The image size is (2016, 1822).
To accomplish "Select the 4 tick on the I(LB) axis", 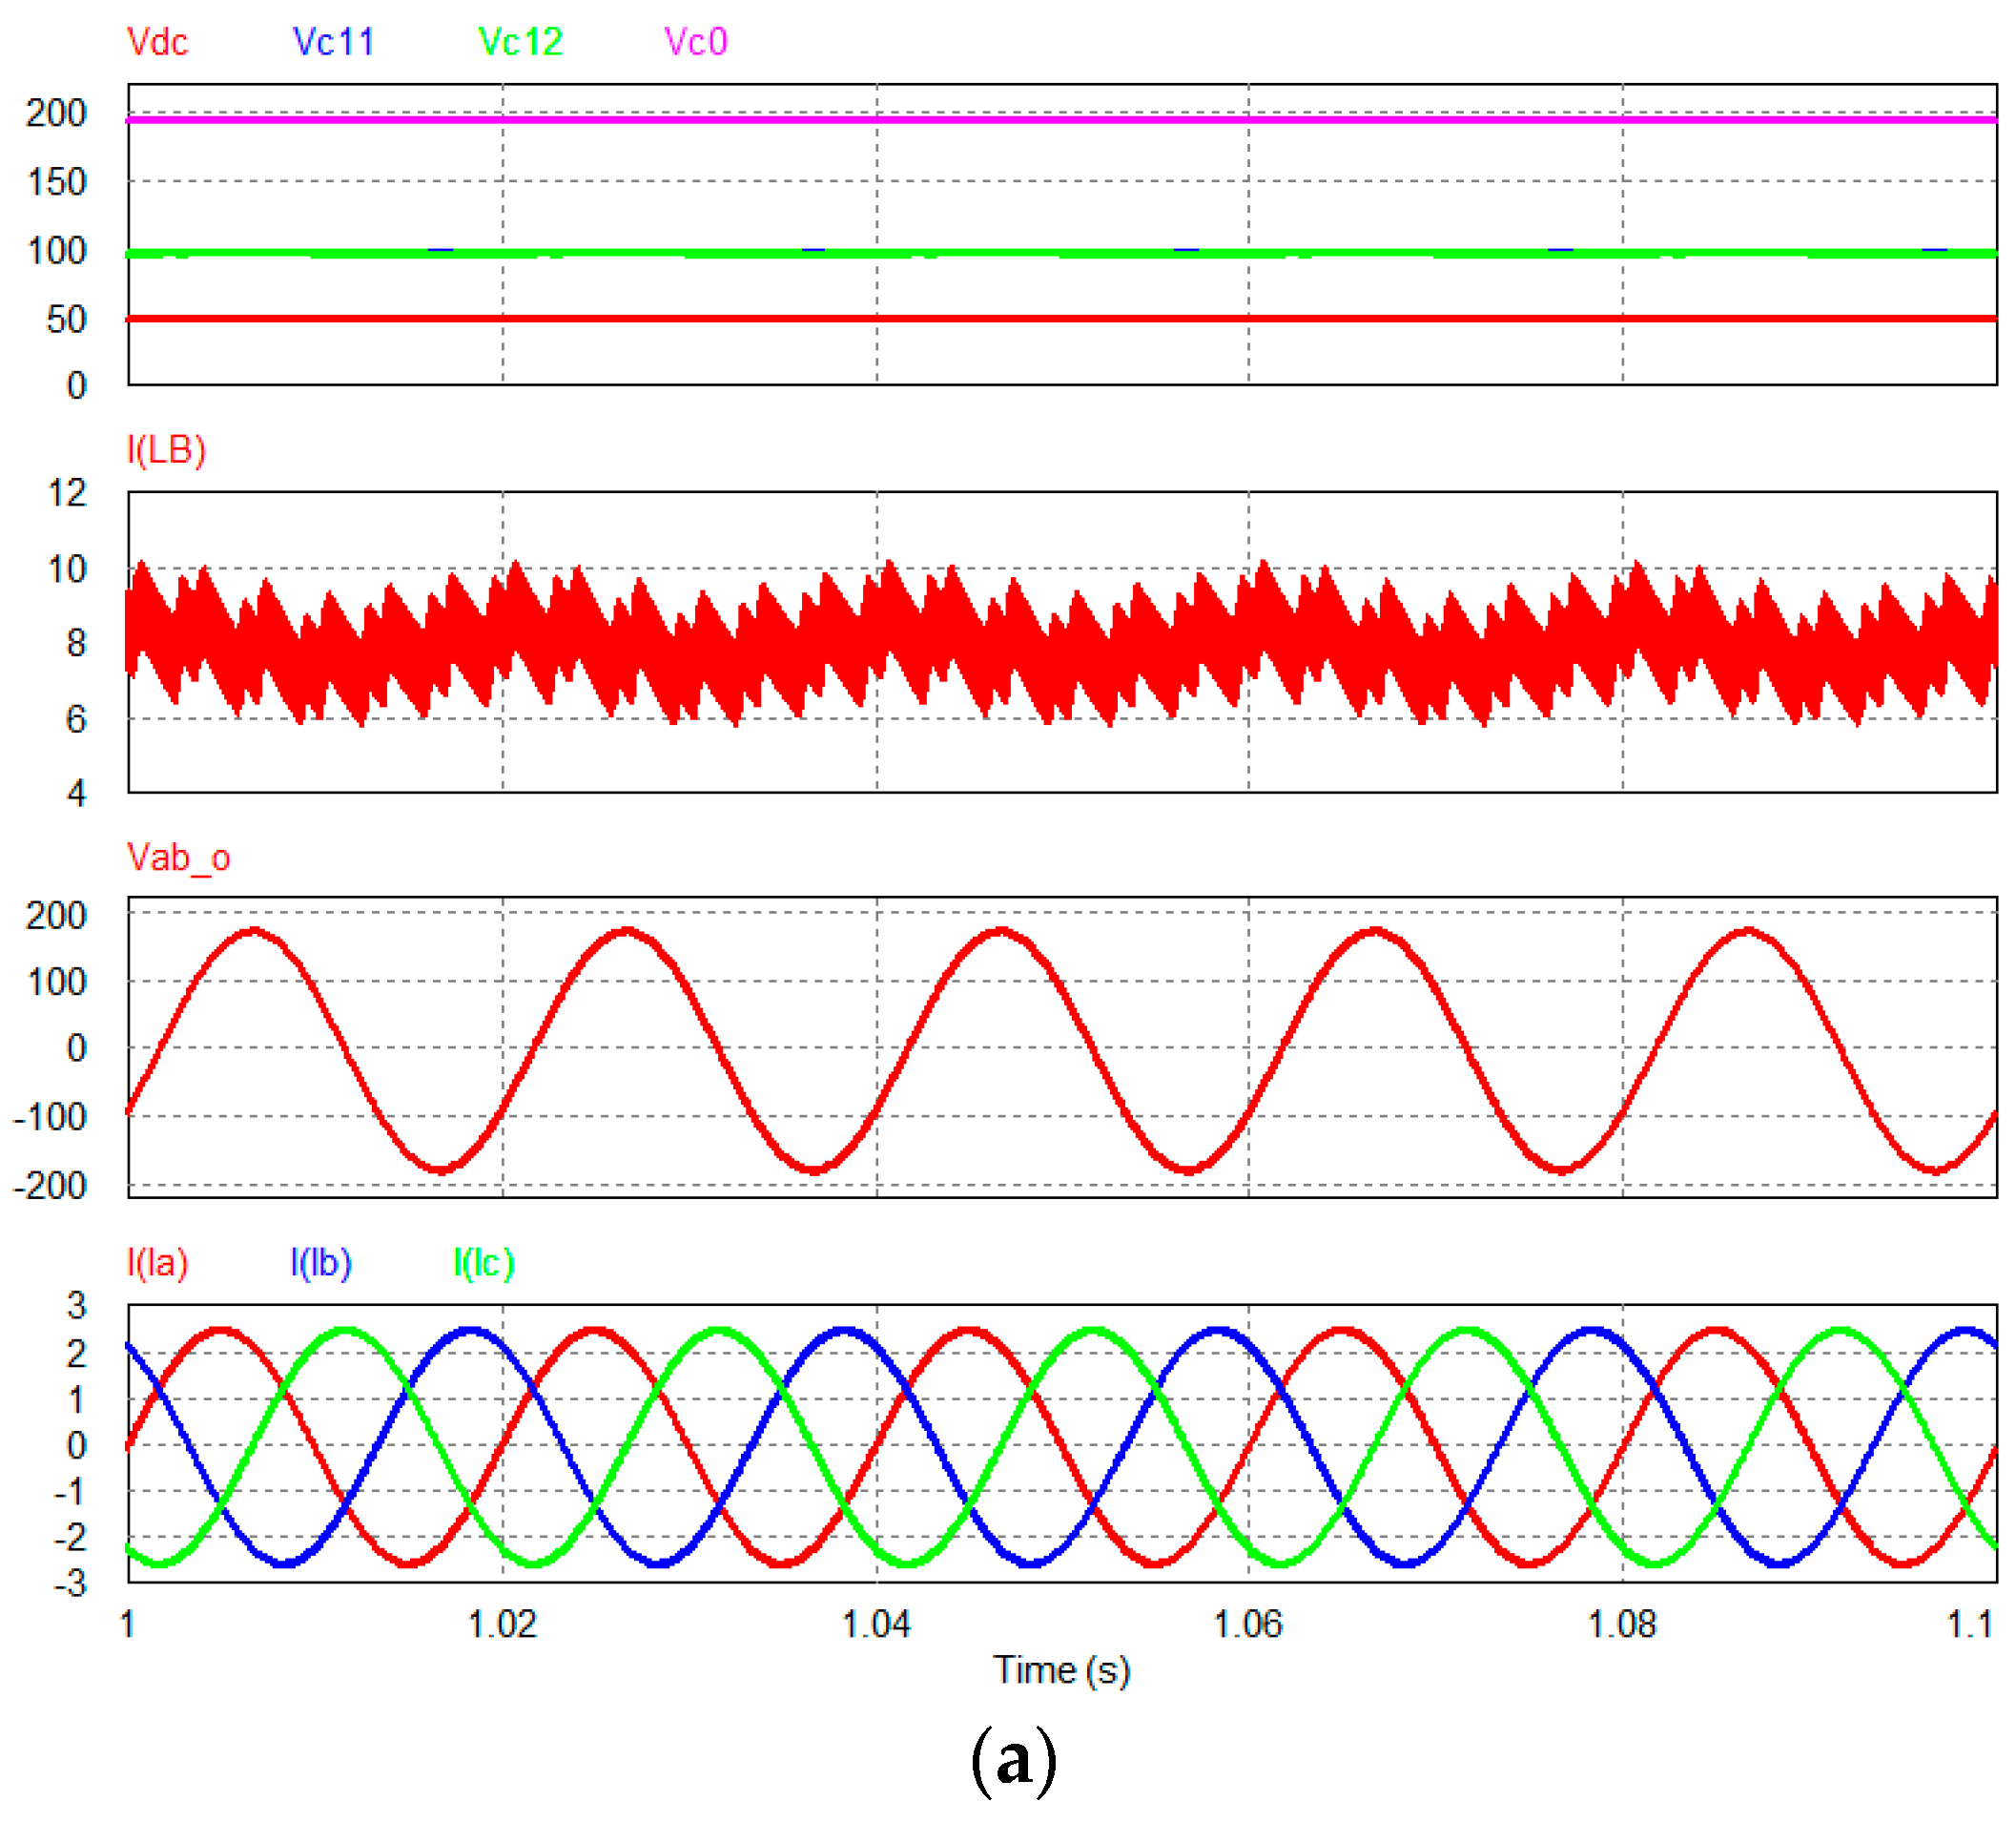I will coord(77,794).
